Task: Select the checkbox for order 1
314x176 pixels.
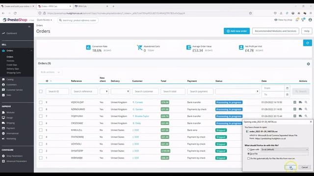Action: coord(41,158)
